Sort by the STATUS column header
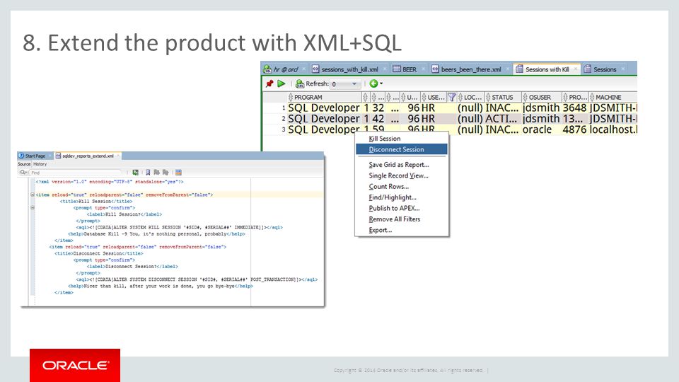Image resolution: width=679 pixels, height=382 pixels. tap(502, 97)
